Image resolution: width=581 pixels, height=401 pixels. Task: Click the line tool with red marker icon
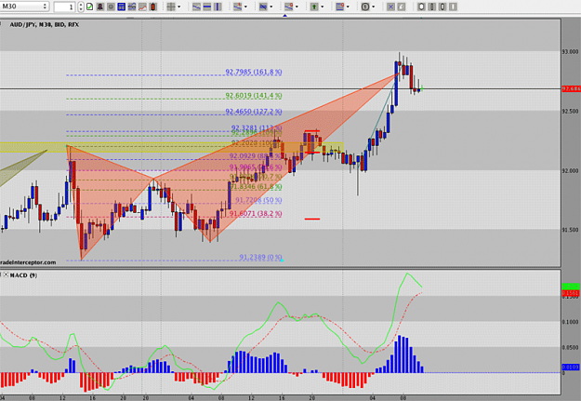237,7
